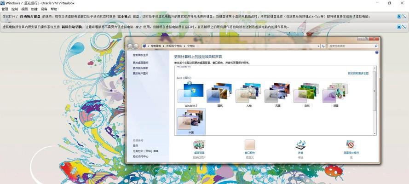Open the 帮助 menu in VirtualBox
This screenshot has height=184, width=409.
[54, 9]
